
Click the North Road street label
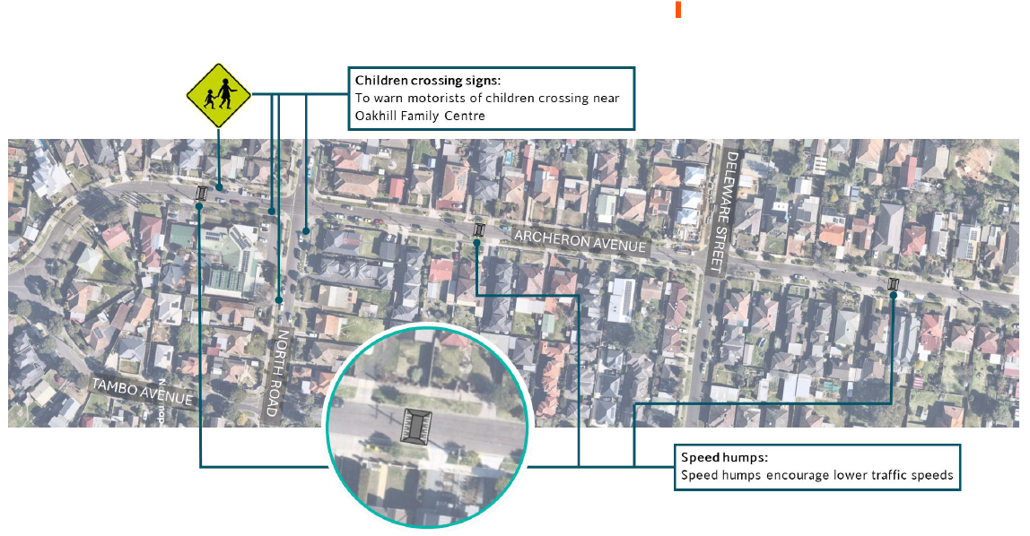(279, 373)
